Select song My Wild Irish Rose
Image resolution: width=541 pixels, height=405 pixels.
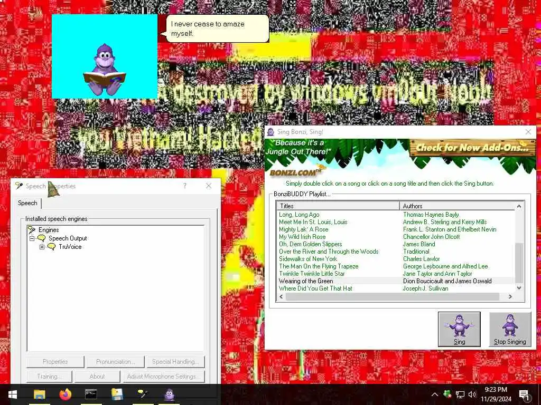tap(302, 237)
